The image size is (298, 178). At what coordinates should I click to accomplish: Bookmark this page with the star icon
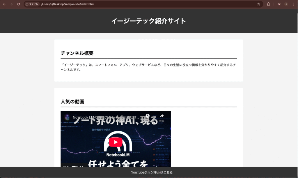pyautogui.click(x=258, y=4)
